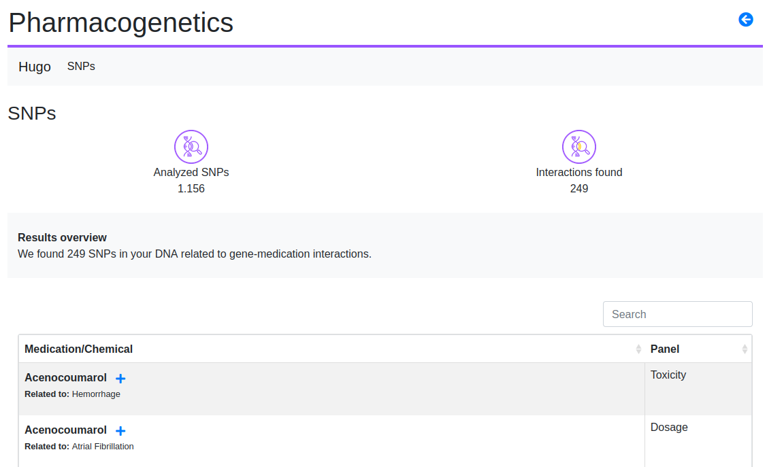Go to Hugo in the breadcrumb bar
The width and height of the screenshot is (767, 467).
(35, 67)
